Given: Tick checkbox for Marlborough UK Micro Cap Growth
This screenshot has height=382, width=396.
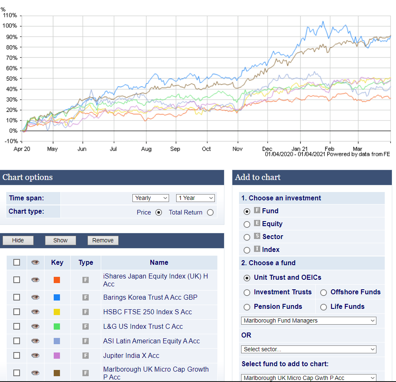Looking at the screenshot, I should (17, 373).
